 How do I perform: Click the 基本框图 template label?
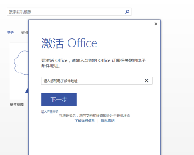(x=17, y=104)
